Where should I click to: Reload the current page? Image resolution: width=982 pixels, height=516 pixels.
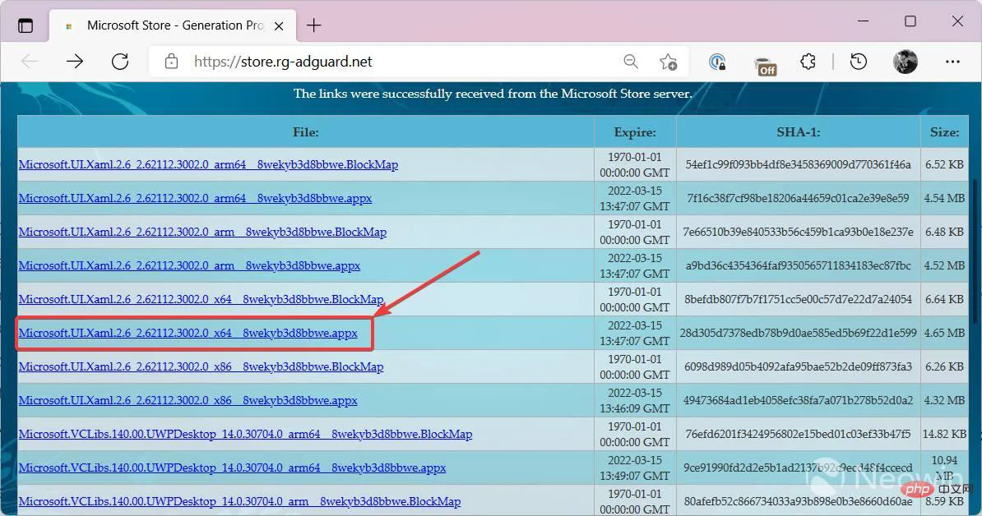pyautogui.click(x=119, y=62)
